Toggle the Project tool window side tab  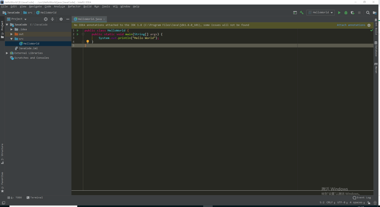[x=2, y=29]
